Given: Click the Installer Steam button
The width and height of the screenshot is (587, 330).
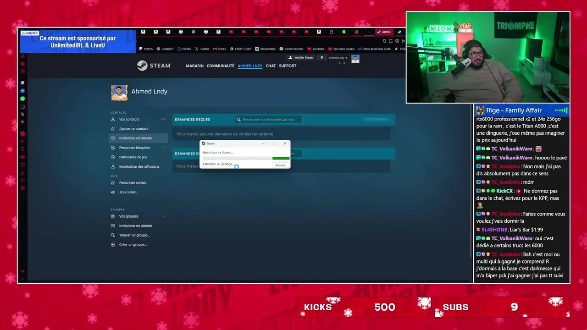Looking at the screenshot, I should 300,58.
